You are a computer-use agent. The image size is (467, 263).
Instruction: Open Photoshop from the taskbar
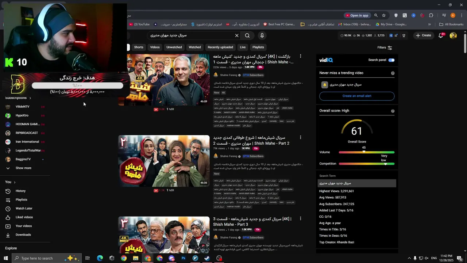[183, 258]
